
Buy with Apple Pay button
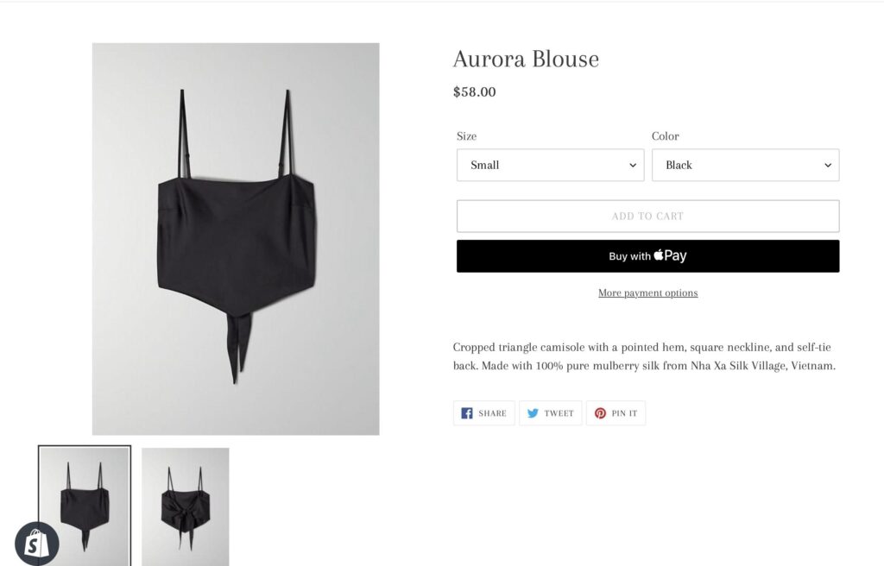coord(647,256)
